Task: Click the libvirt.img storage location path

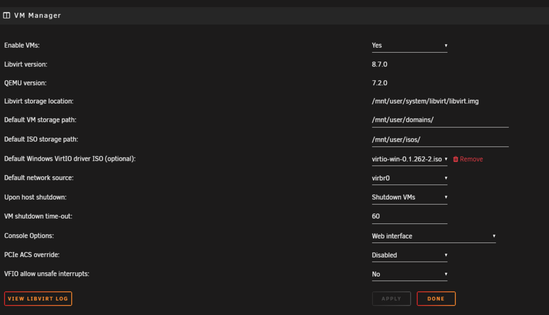Action: pos(425,102)
